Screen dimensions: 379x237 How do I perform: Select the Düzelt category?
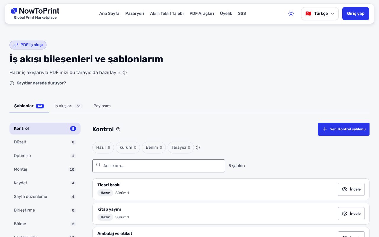click(45, 142)
